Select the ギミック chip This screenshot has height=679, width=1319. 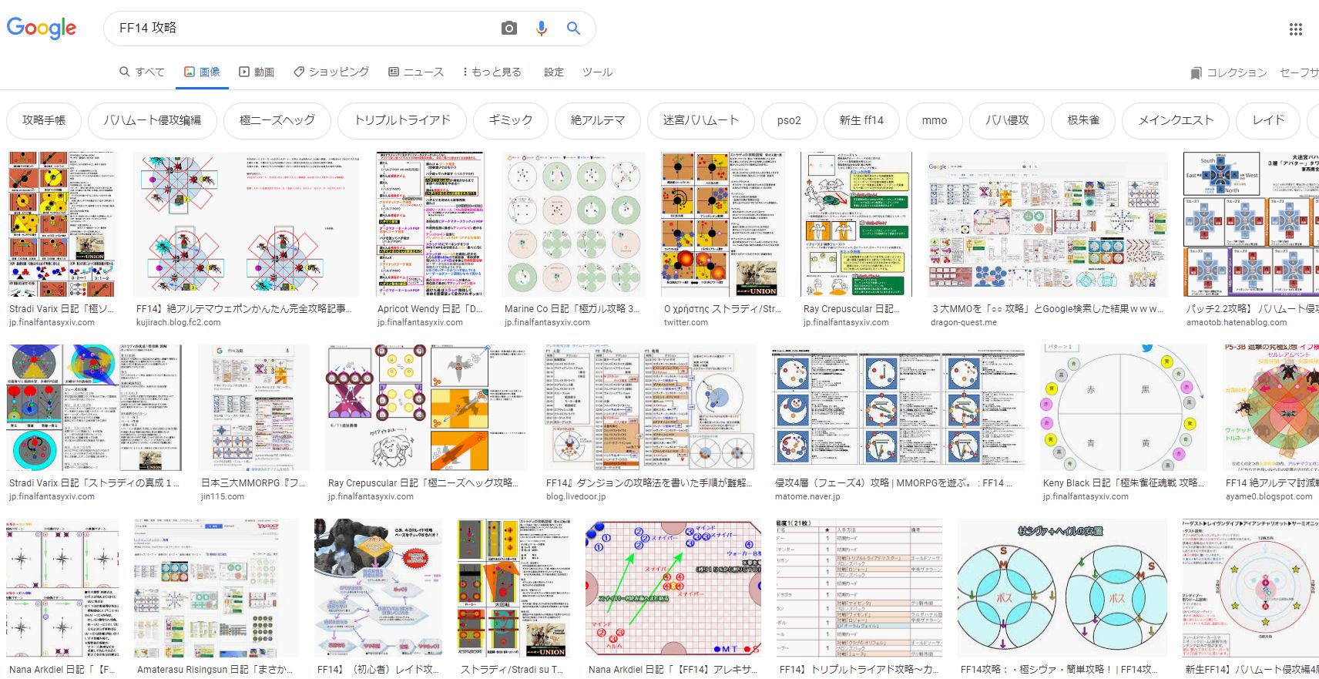511,120
